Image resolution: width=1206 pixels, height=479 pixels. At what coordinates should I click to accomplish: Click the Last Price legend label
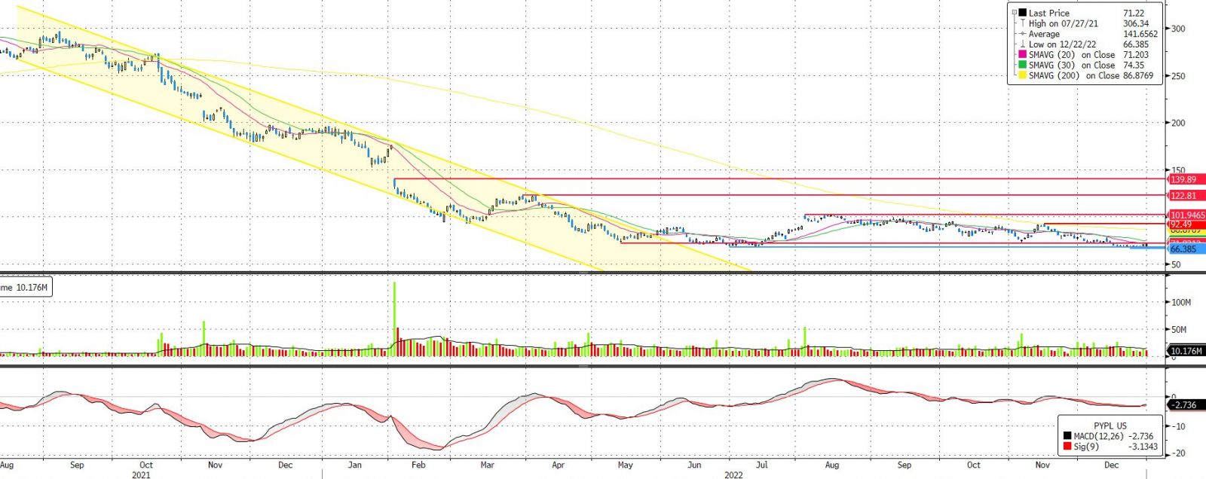(1049, 13)
